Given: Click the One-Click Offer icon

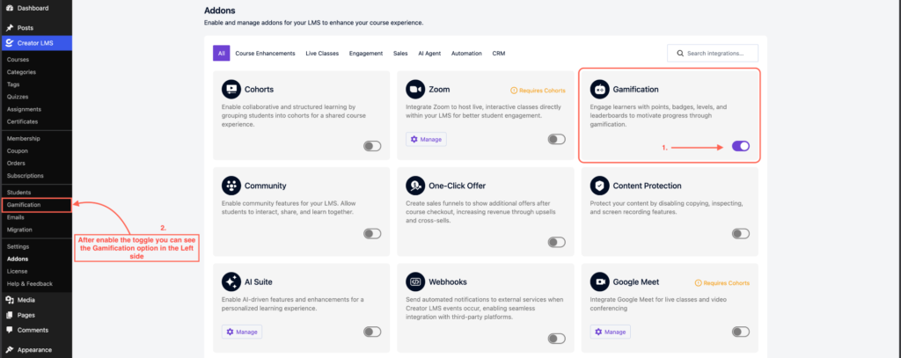Looking at the screenshot, I should (415, 186).
